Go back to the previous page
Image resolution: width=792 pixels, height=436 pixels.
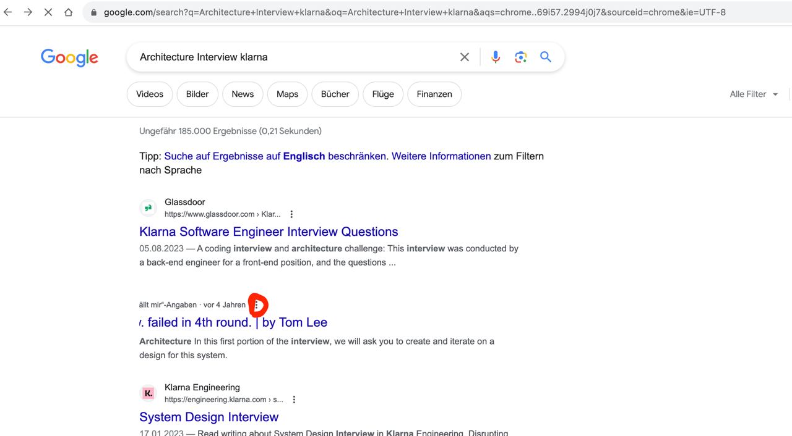click(8, 12)
